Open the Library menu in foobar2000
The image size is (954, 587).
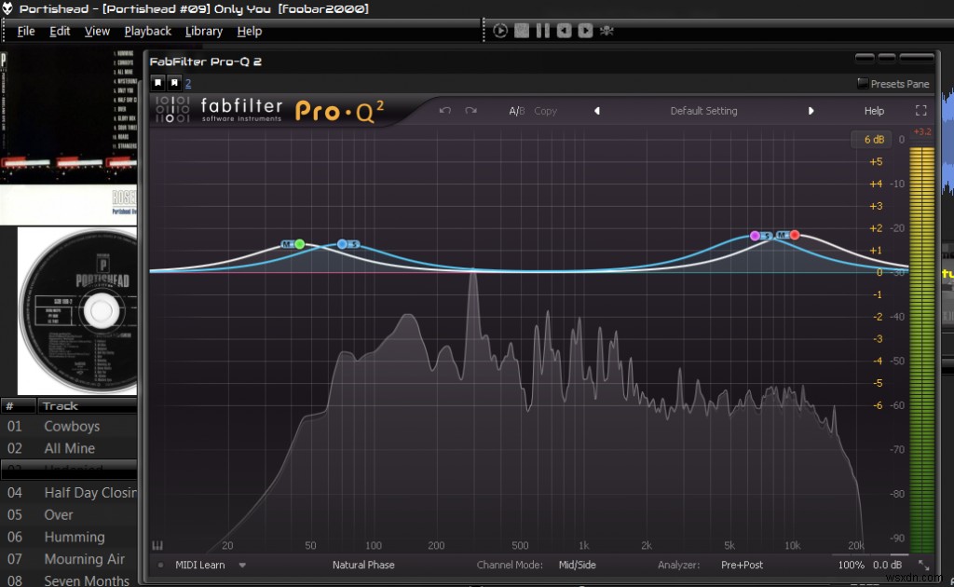point(204,31)
